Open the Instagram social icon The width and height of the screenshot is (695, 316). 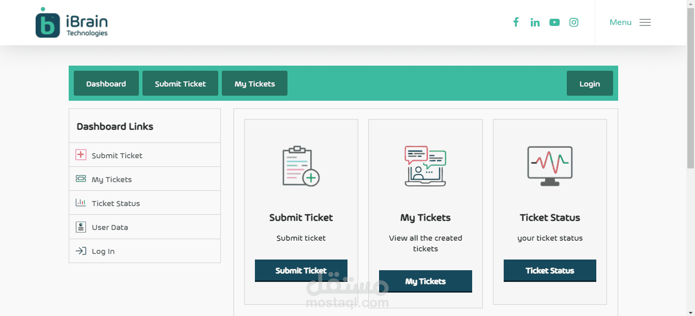(x=574, y=22)
